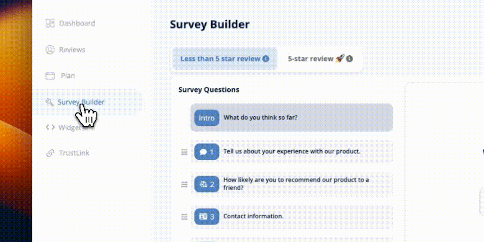Select the Intro question row
Screen dimensions: 484x242
[x=291, y=118]
